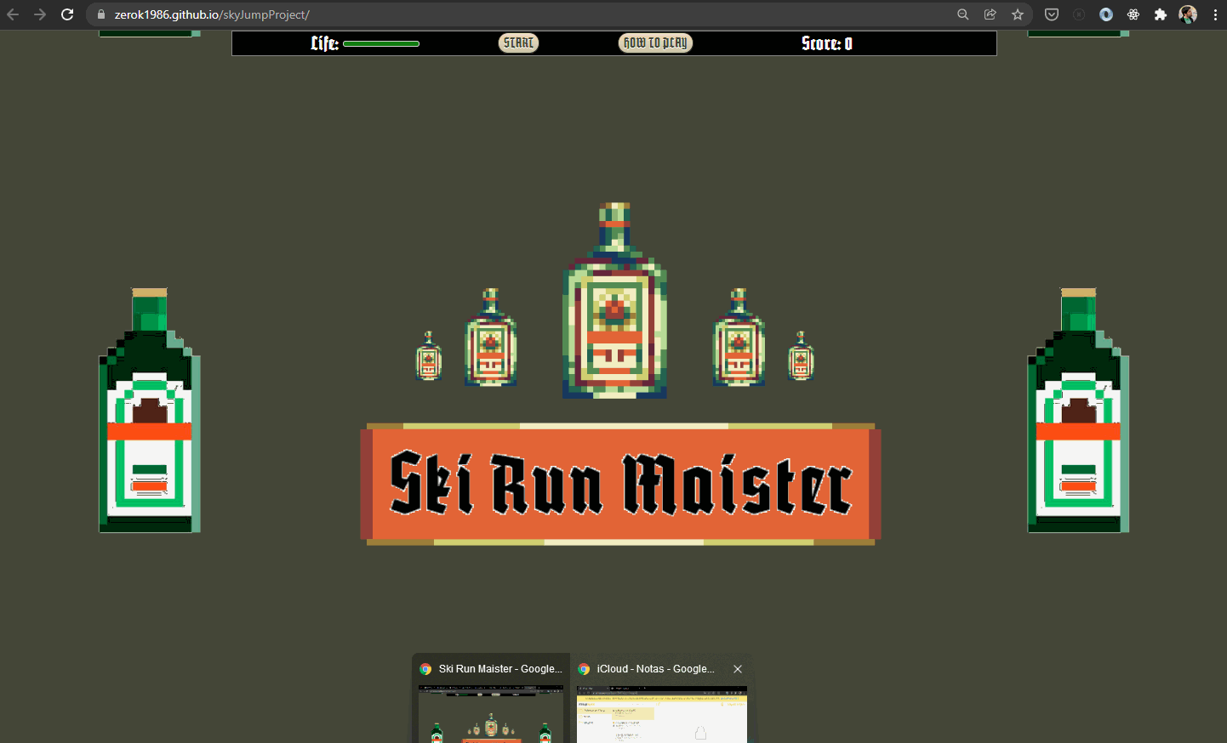
Task: Open the Extensions puzzle piece menu
Action: point(1161,14)
